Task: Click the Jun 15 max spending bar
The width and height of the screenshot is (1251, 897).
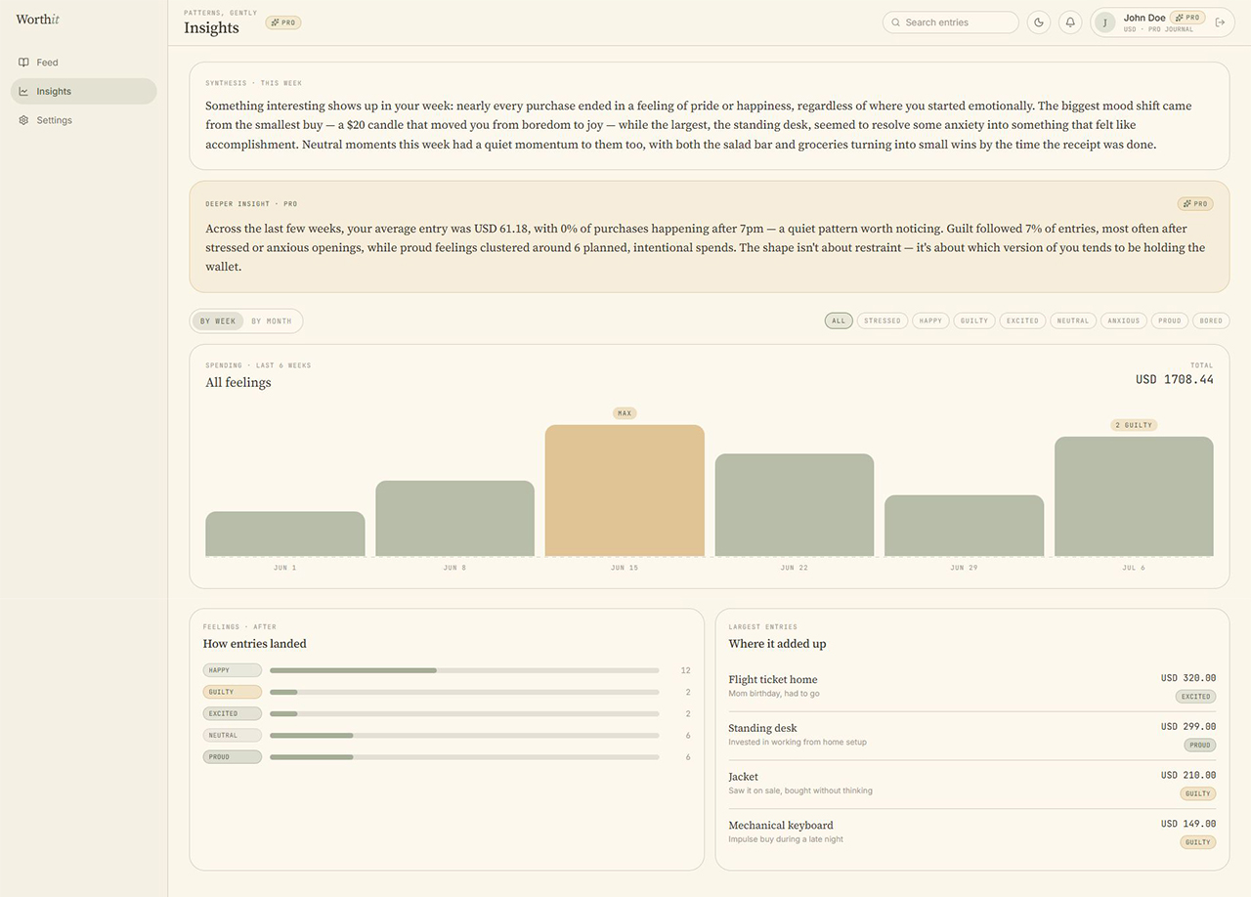Action: (x=625, y=491)
